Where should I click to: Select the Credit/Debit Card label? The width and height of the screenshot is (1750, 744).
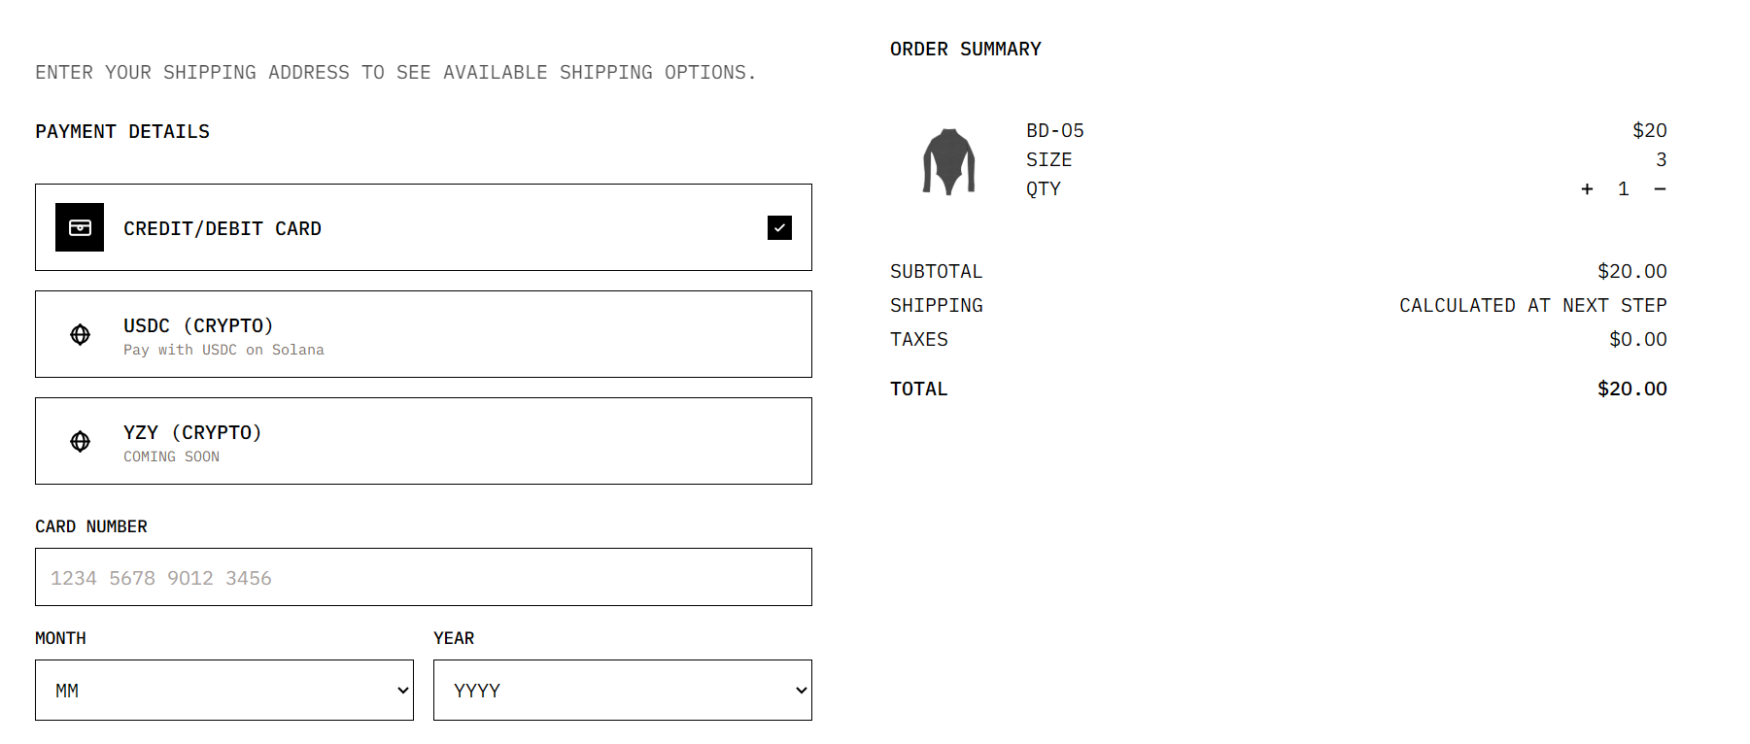pyautogui.click(x=222, y=228)
